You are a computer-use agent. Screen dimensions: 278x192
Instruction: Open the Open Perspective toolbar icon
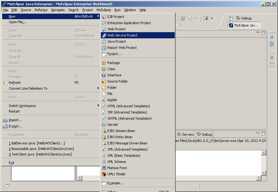[231, 18]
